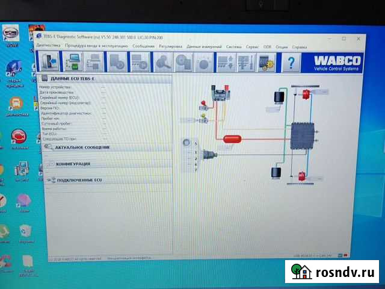Start diagnostics with laptop-to-ECU toolbar icon
Viewport: 385px width, 289px height.
(73, 62)
